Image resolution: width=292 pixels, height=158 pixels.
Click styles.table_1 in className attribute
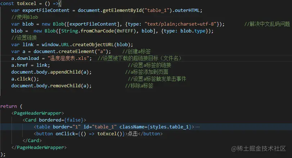point(169,127)
